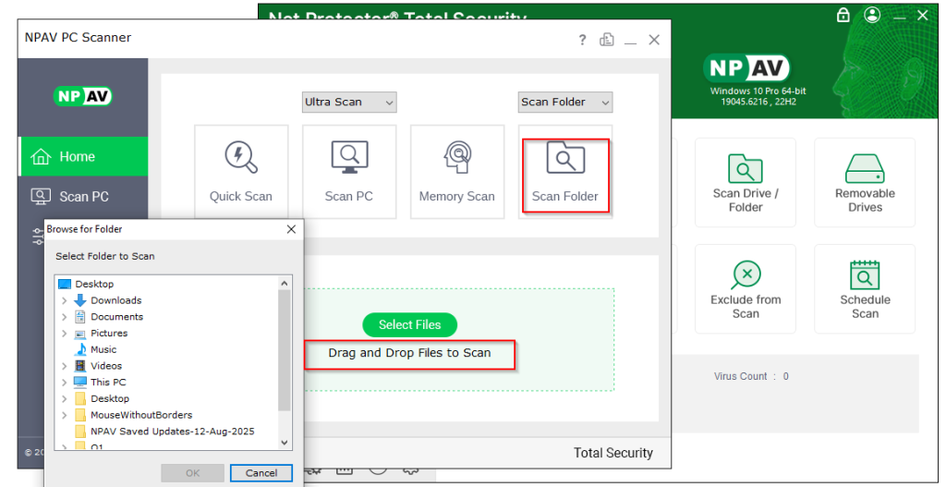Open the Removable Drives scan option
Image resolution: width=946 pixels, height=487 pixels.
pos(865,183)
